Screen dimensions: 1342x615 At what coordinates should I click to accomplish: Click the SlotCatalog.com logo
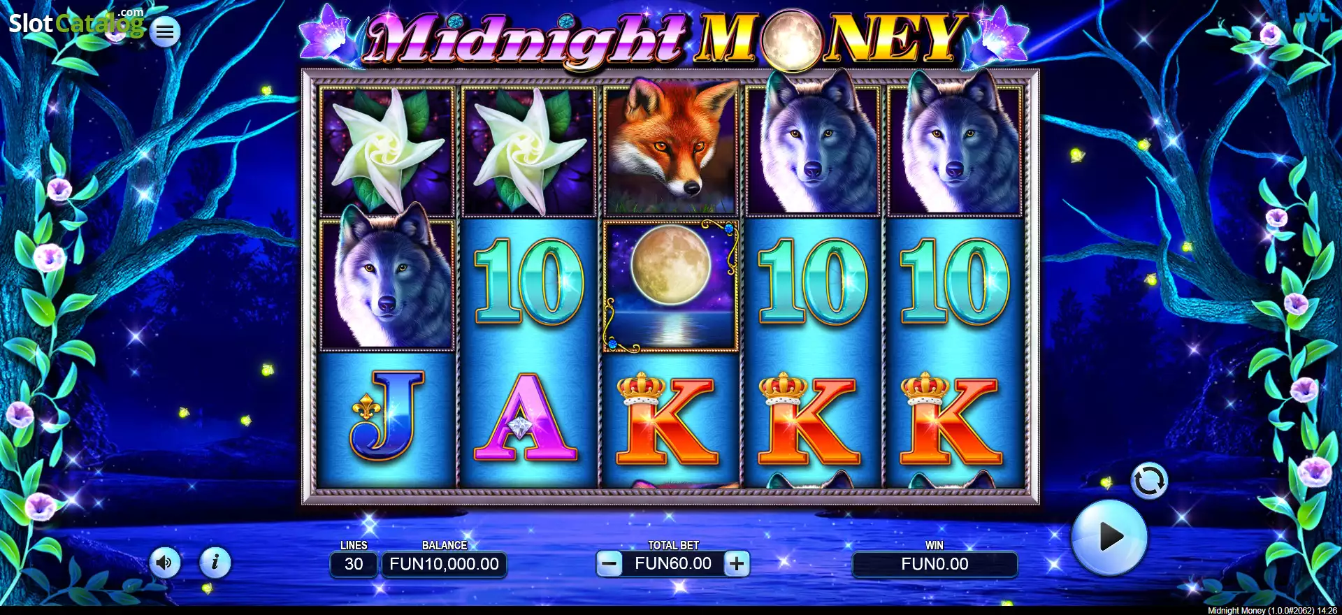[75, 23]
